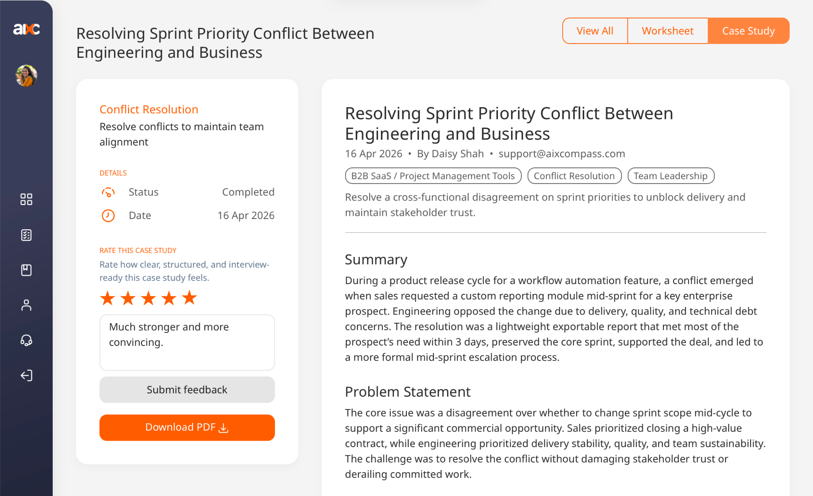Switch to the Worksheet tab

click(x=667, y=31)
